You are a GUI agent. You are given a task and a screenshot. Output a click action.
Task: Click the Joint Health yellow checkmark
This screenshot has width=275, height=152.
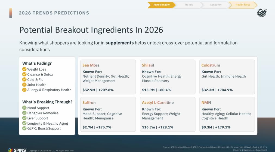24,85
